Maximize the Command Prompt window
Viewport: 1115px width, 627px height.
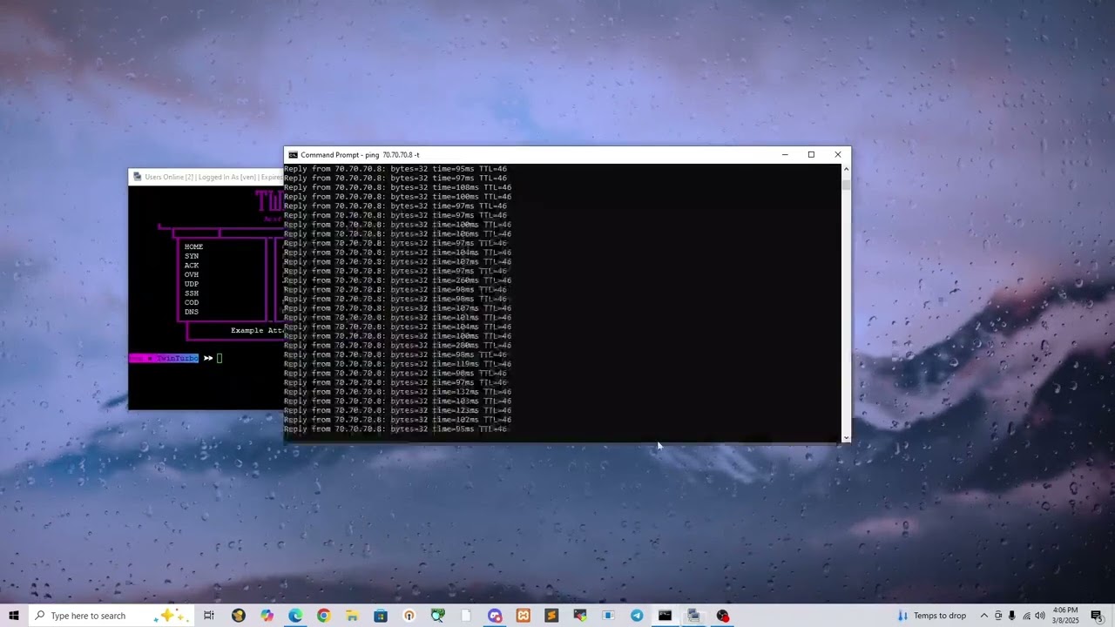click(x=811, y=155)
